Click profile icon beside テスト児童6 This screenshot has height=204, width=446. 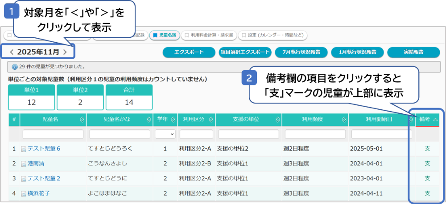(x=24, y=149)
